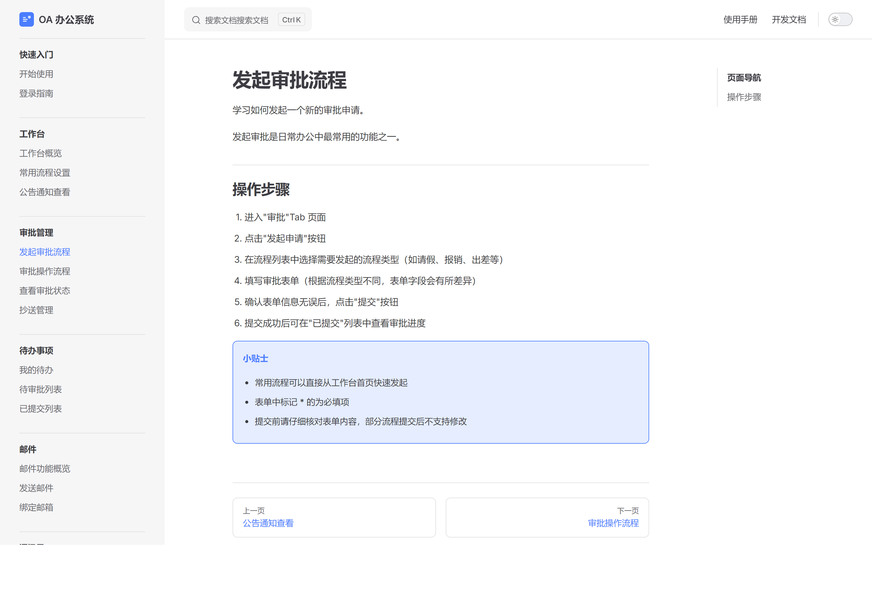Click the 操作步骤 section heading
The image size is (872, 615).
(x=261, y=189)
